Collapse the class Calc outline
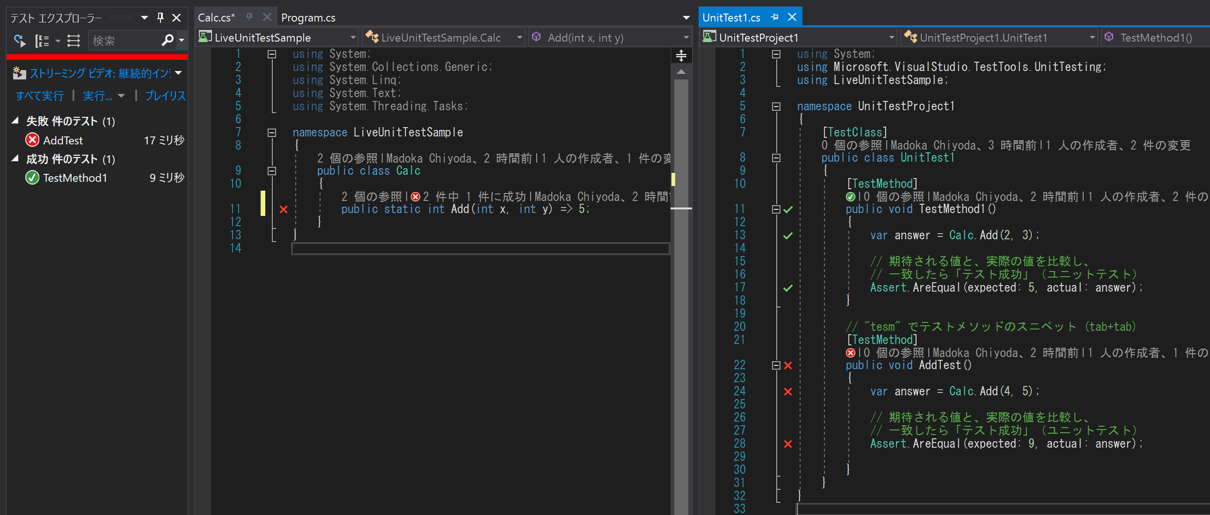The height and width of the screenshot is (515, 1210). point(271,171)
